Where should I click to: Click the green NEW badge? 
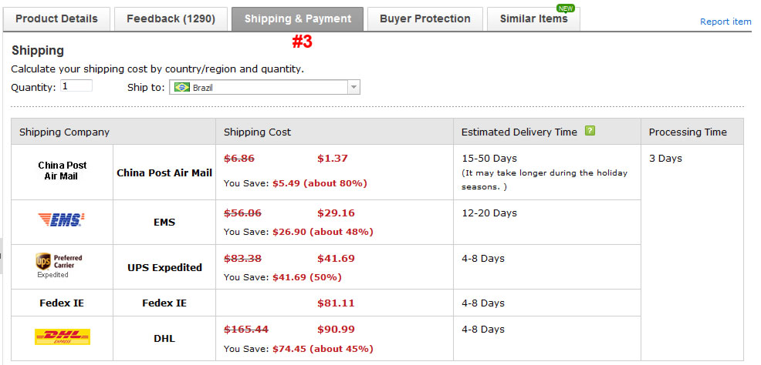coord(566,8)
